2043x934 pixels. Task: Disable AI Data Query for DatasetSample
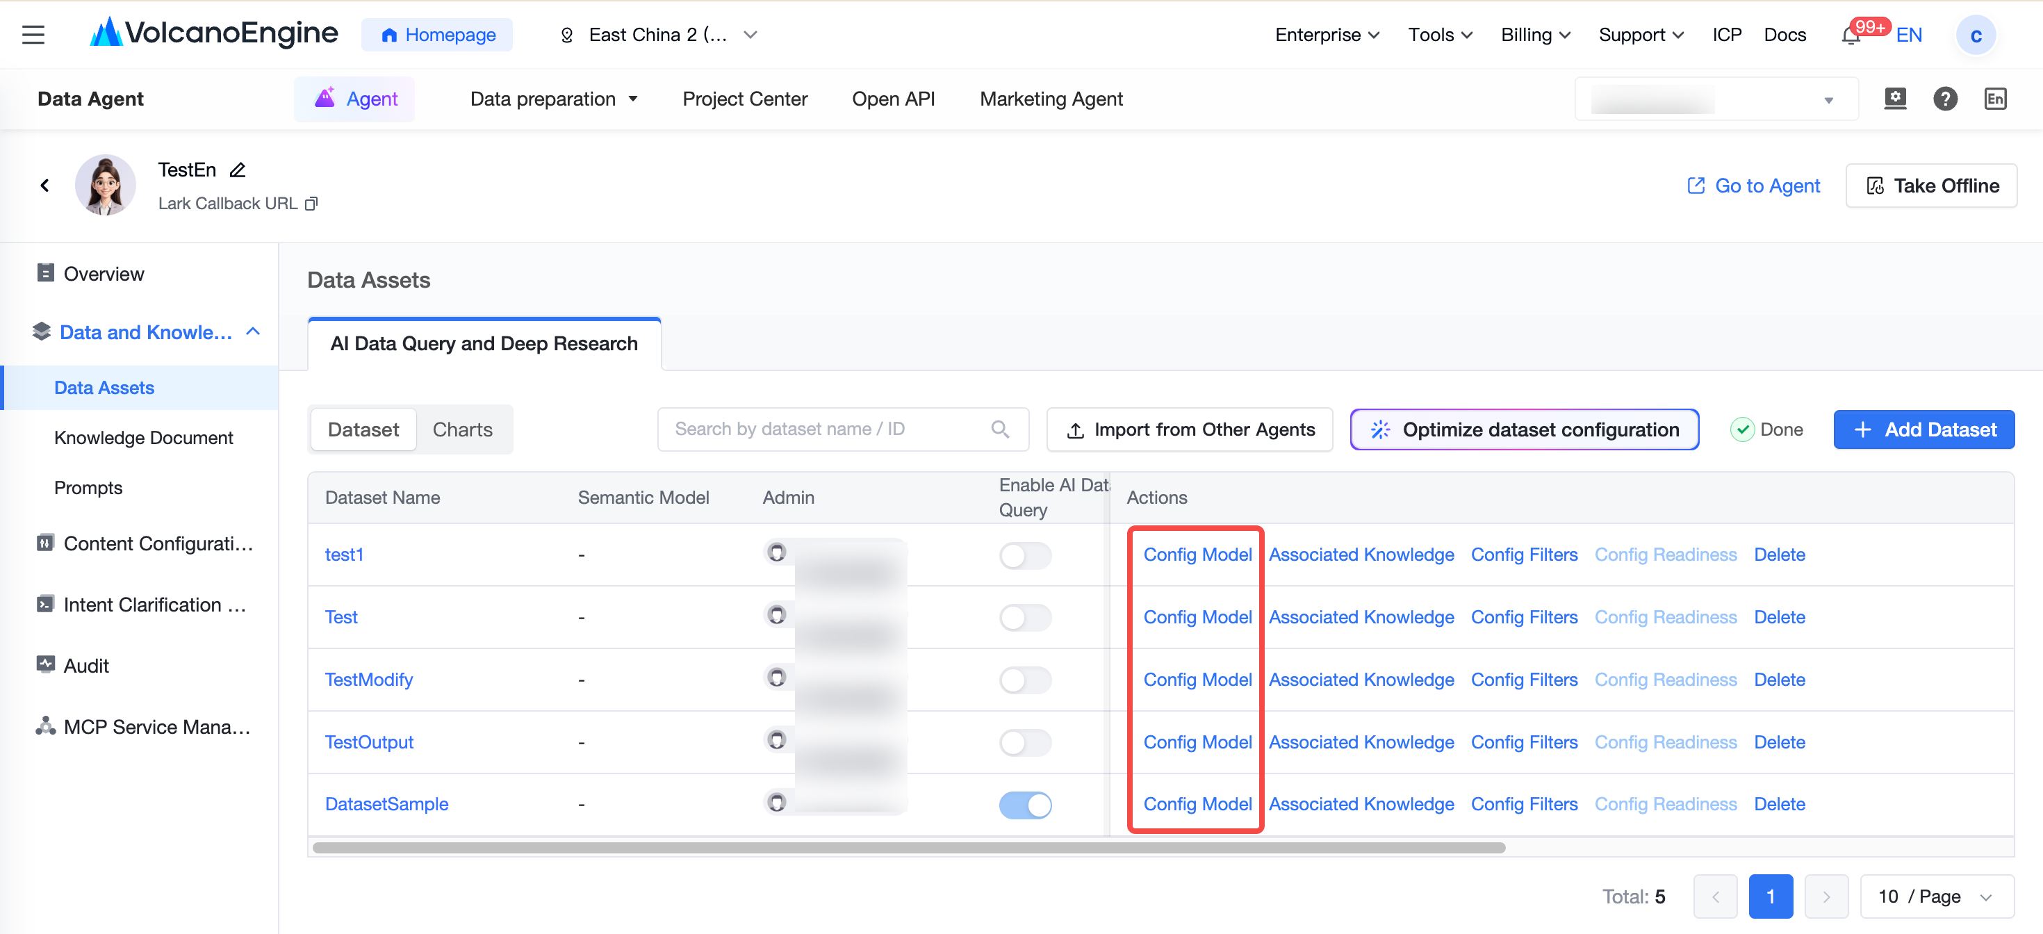(1025, 805)
